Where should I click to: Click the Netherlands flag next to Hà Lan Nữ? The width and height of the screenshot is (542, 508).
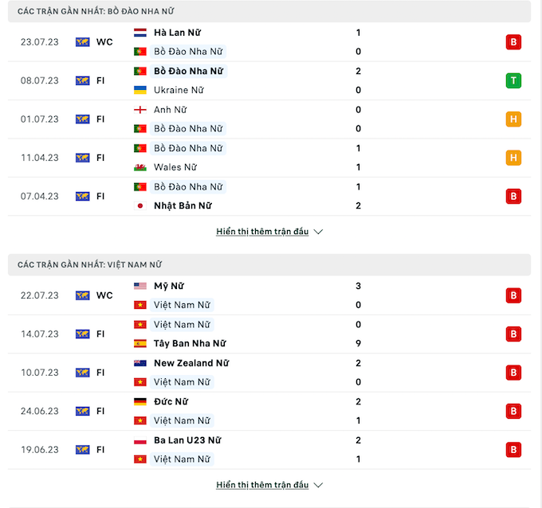tap(140, 33)
